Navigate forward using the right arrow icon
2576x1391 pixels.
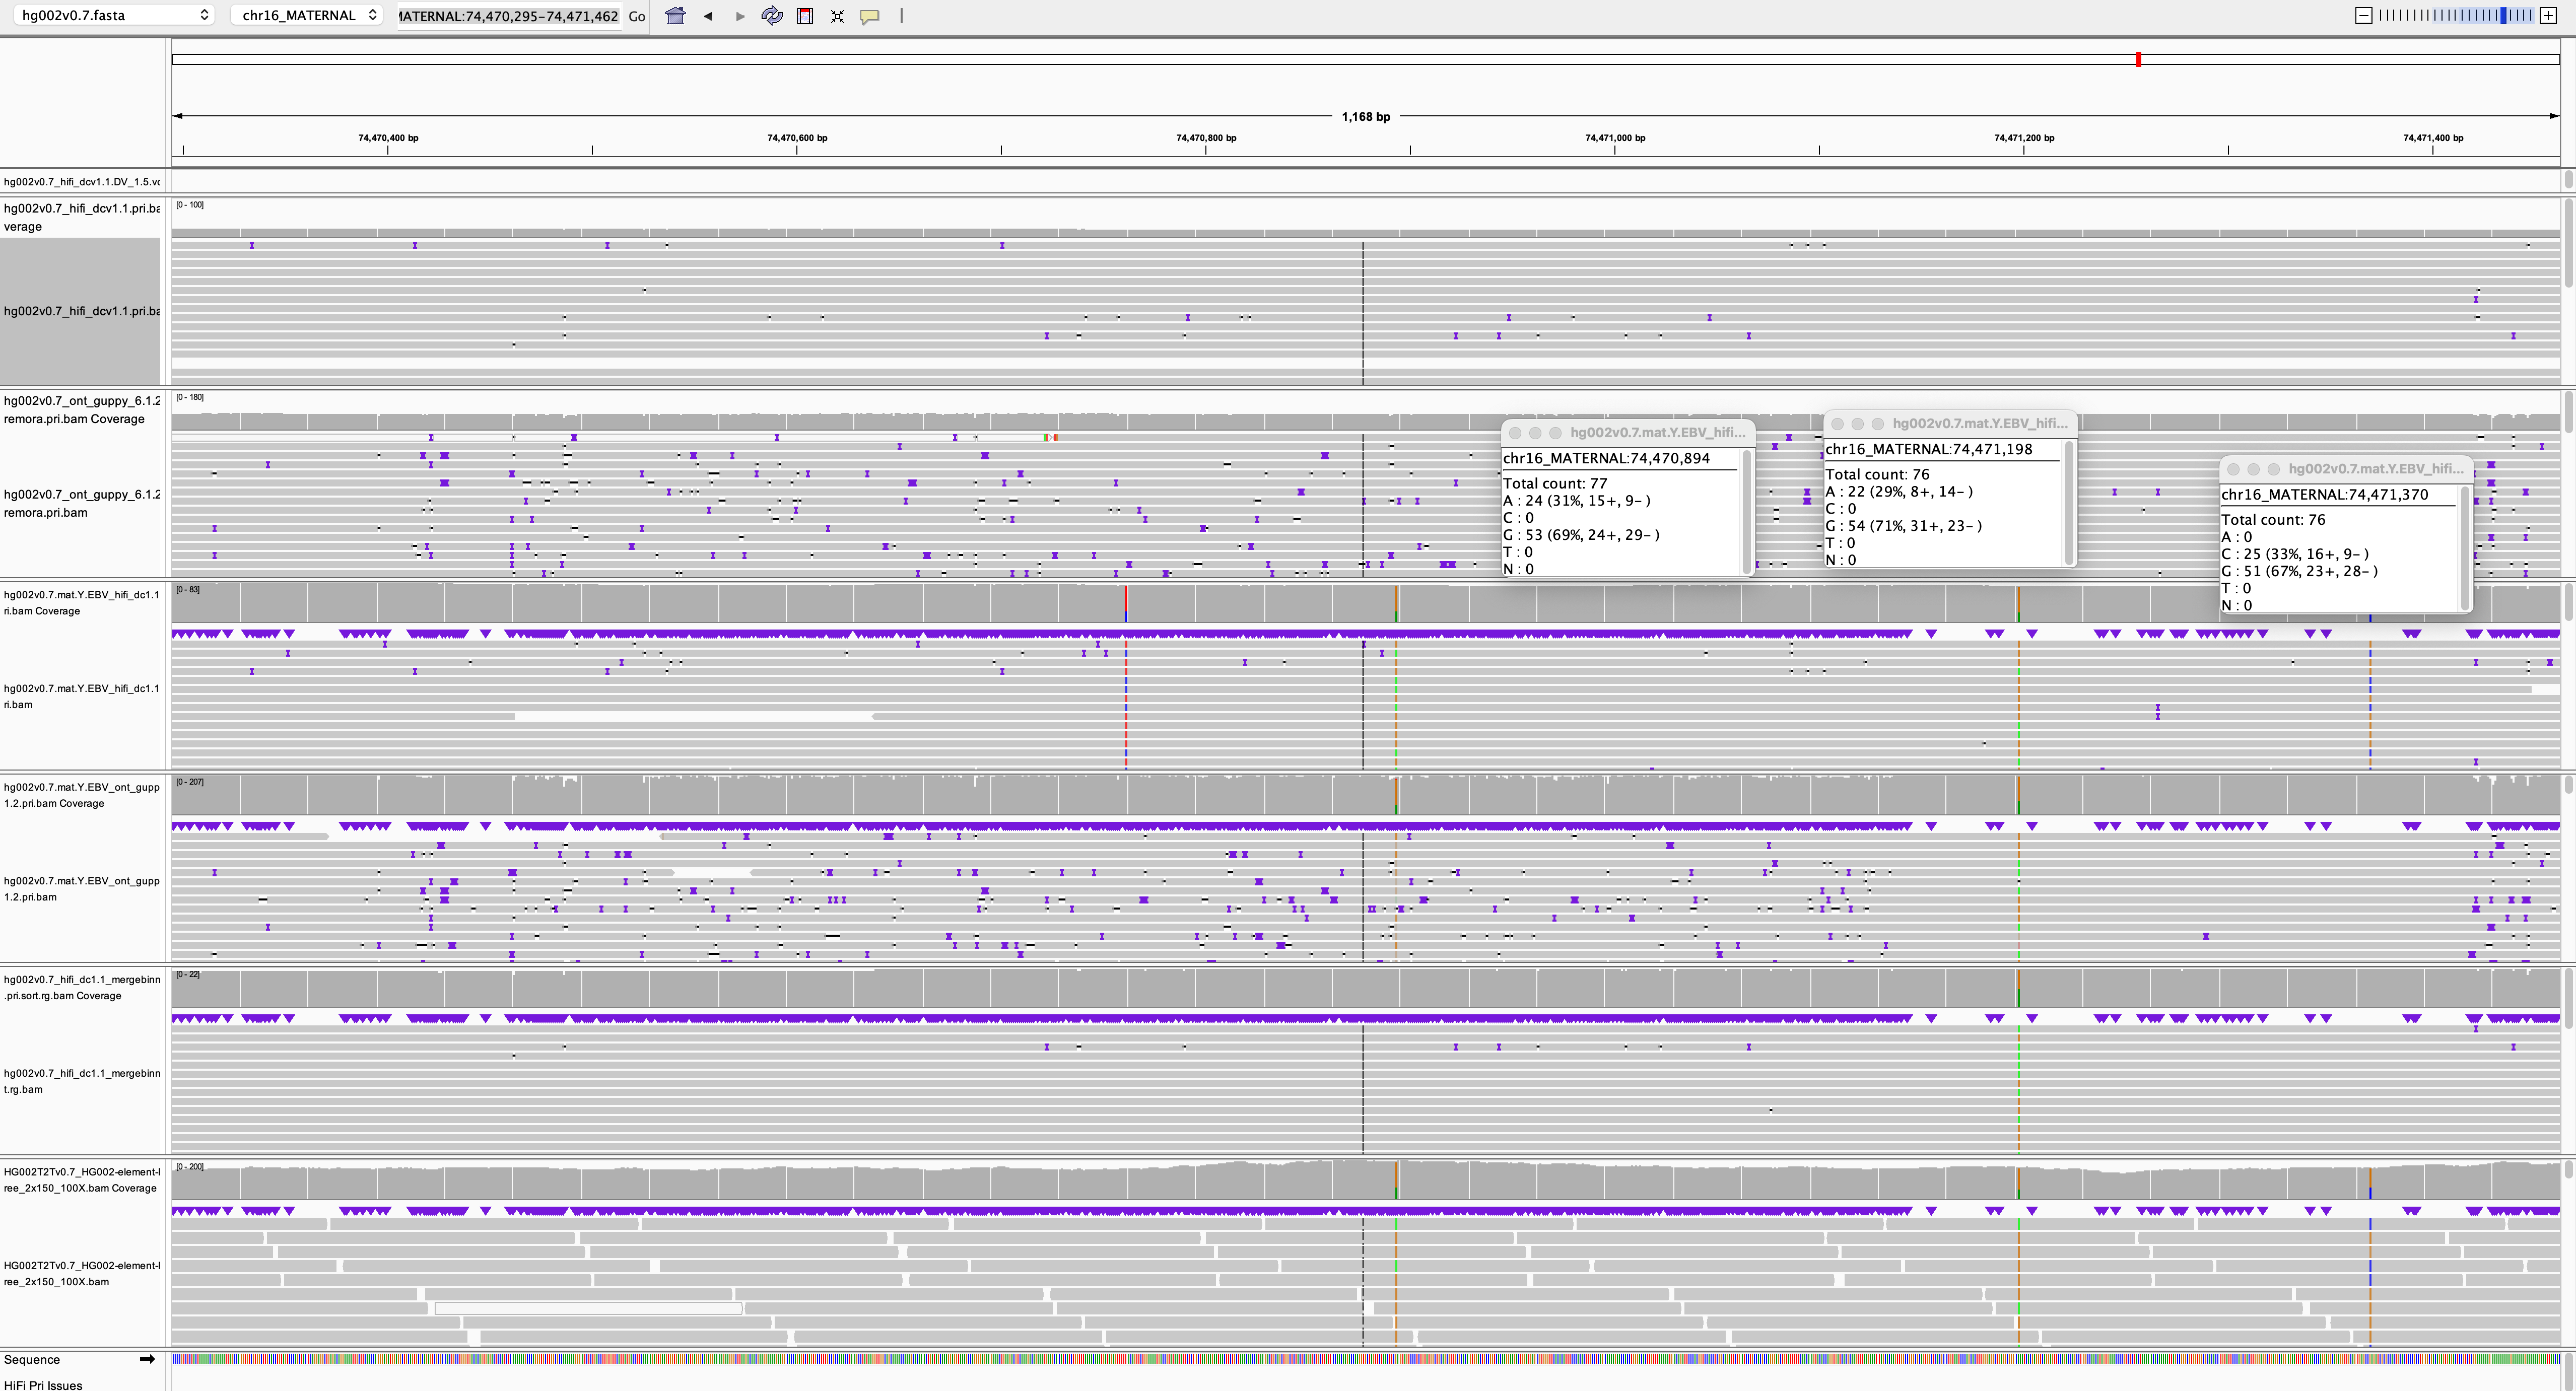(740, 16)
